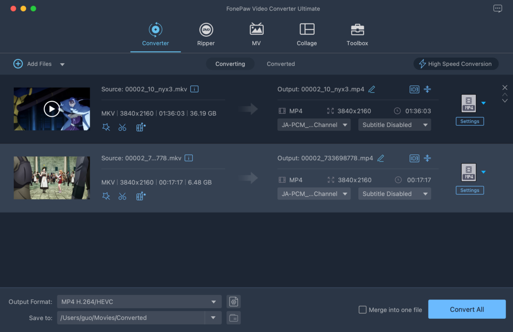Open the Converter tab
The width and height of the screenshot is (513, 332).
pos(156,35)
